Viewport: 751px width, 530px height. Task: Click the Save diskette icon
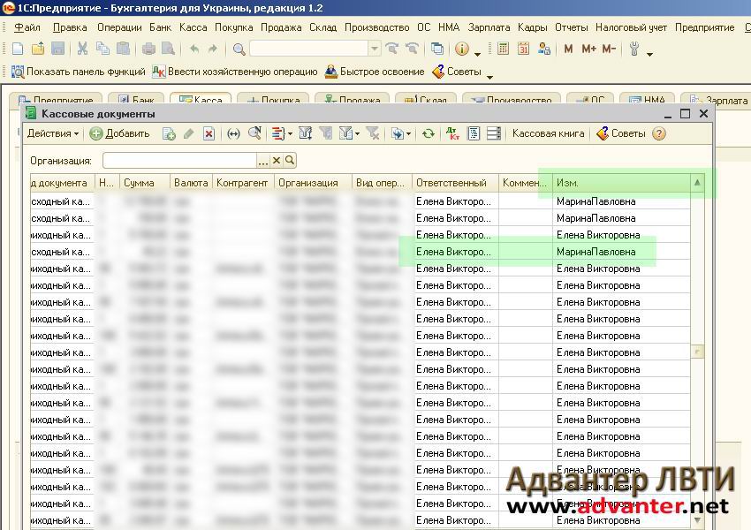click(x=57, y=49)
